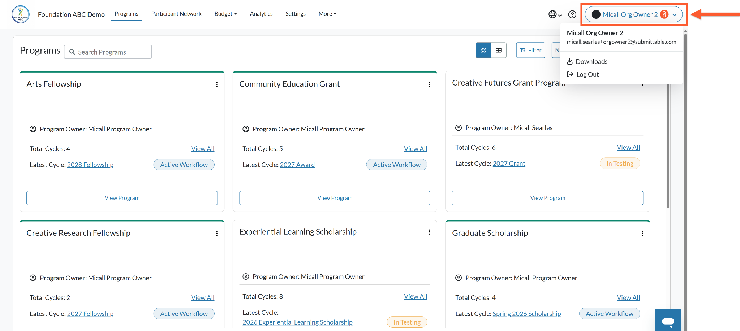
Task: Open Spring 2026 Scholarship cycle link
Action: [x=527, y=314]
